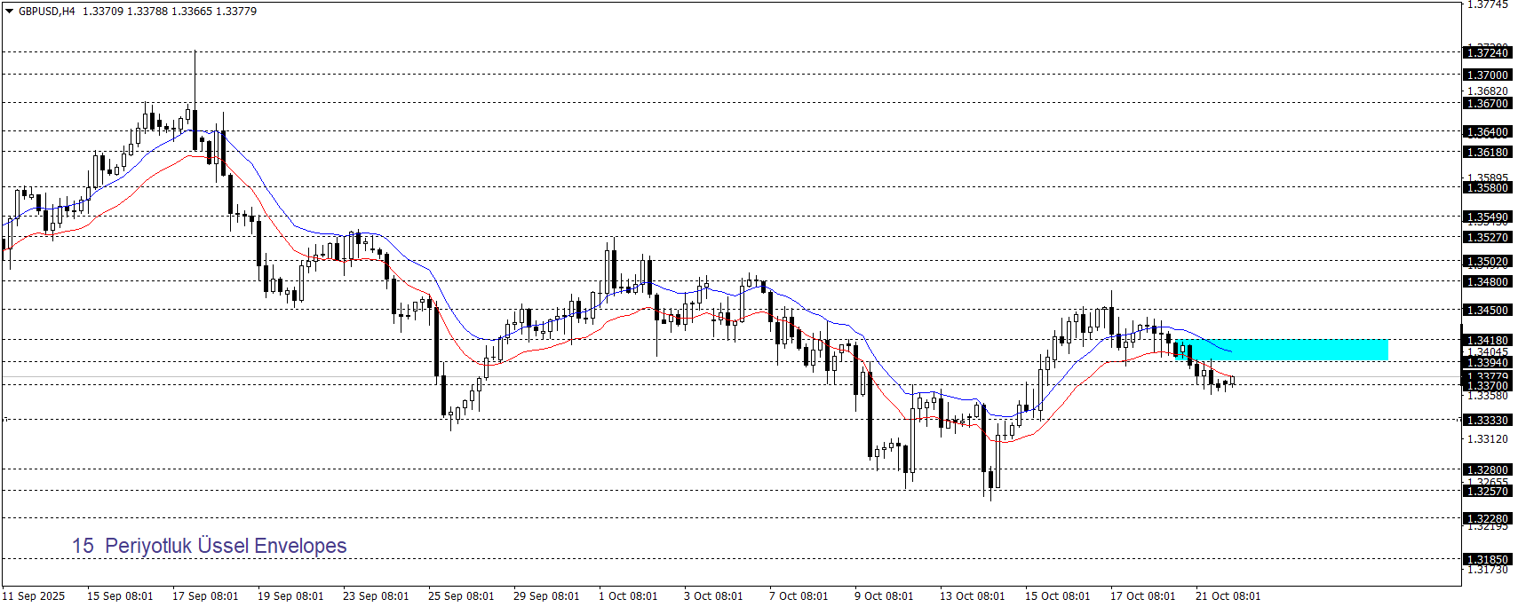Select the 1.32800 price level label
1518x607 pixels.
tap(1487, 470)
